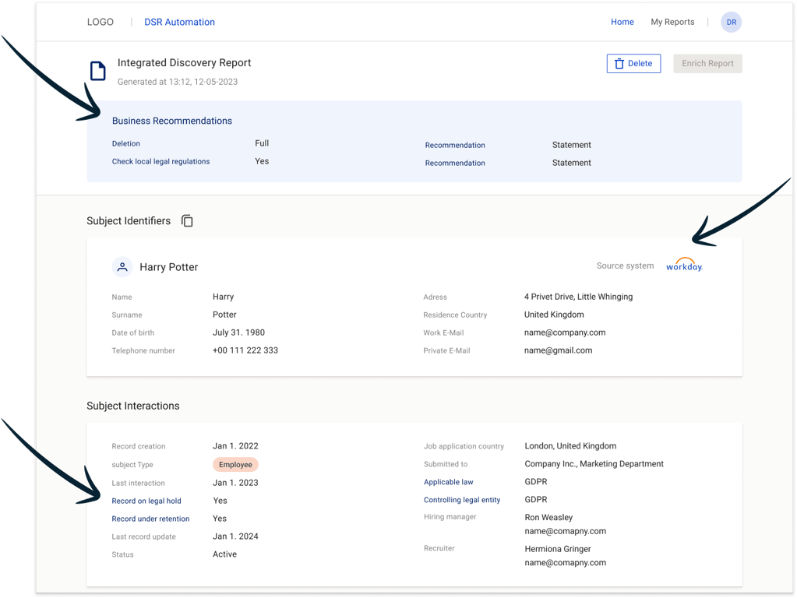Click the Workday source system logo
Screen dimensions: 797x598
click(x=684, y=266)
